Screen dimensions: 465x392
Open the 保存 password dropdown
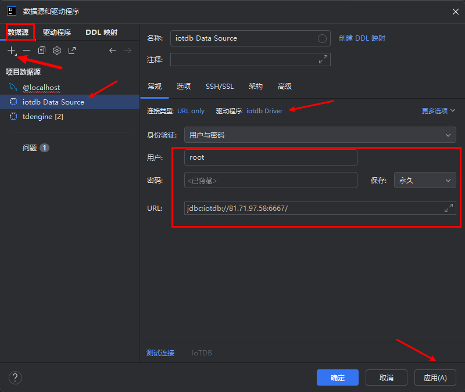coord(425,180)
